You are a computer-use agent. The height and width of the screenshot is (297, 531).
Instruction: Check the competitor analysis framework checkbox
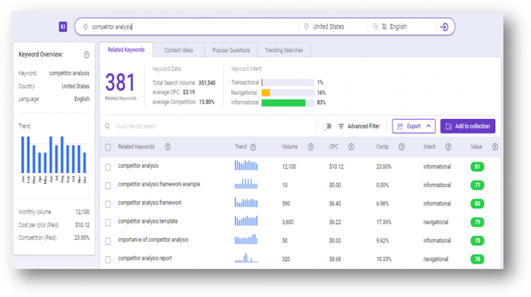[x=107, y=204]
